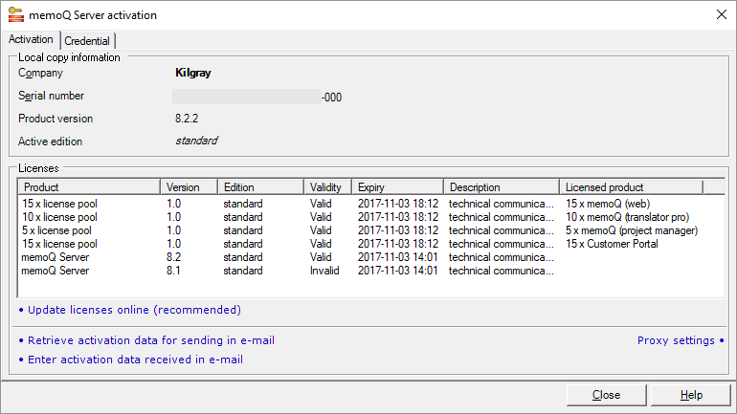This screenshot has height=414, width=737.
Task: Click Update licenses online (recommended) link
Action: point(134,310)
